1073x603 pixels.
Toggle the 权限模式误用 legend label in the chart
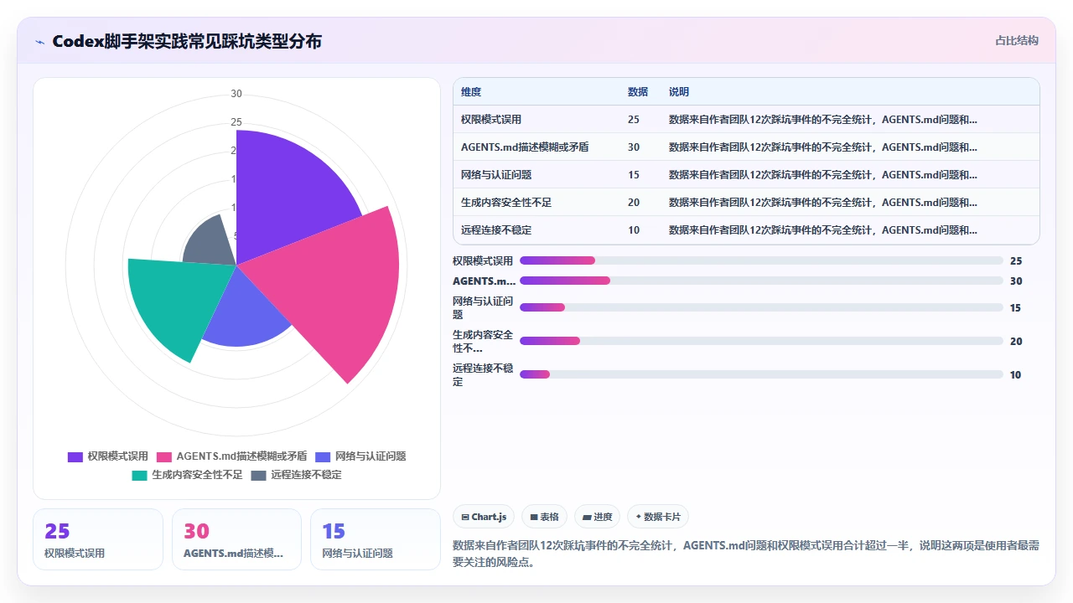tap(117, 456)
